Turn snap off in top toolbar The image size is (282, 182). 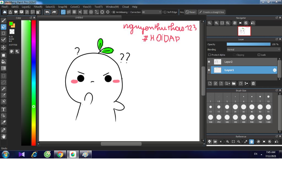[63, 12]
